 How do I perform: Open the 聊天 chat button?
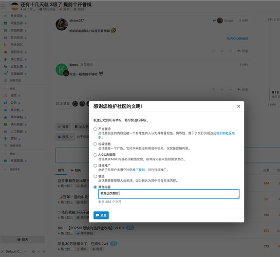[x=23, y=240]
